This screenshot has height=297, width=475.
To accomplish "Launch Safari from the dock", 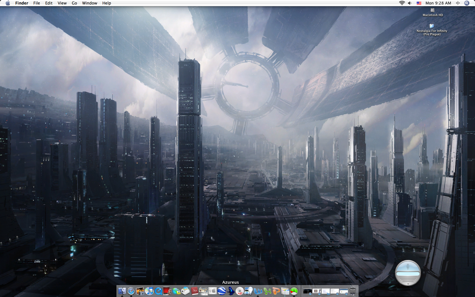I will [131, 291].
